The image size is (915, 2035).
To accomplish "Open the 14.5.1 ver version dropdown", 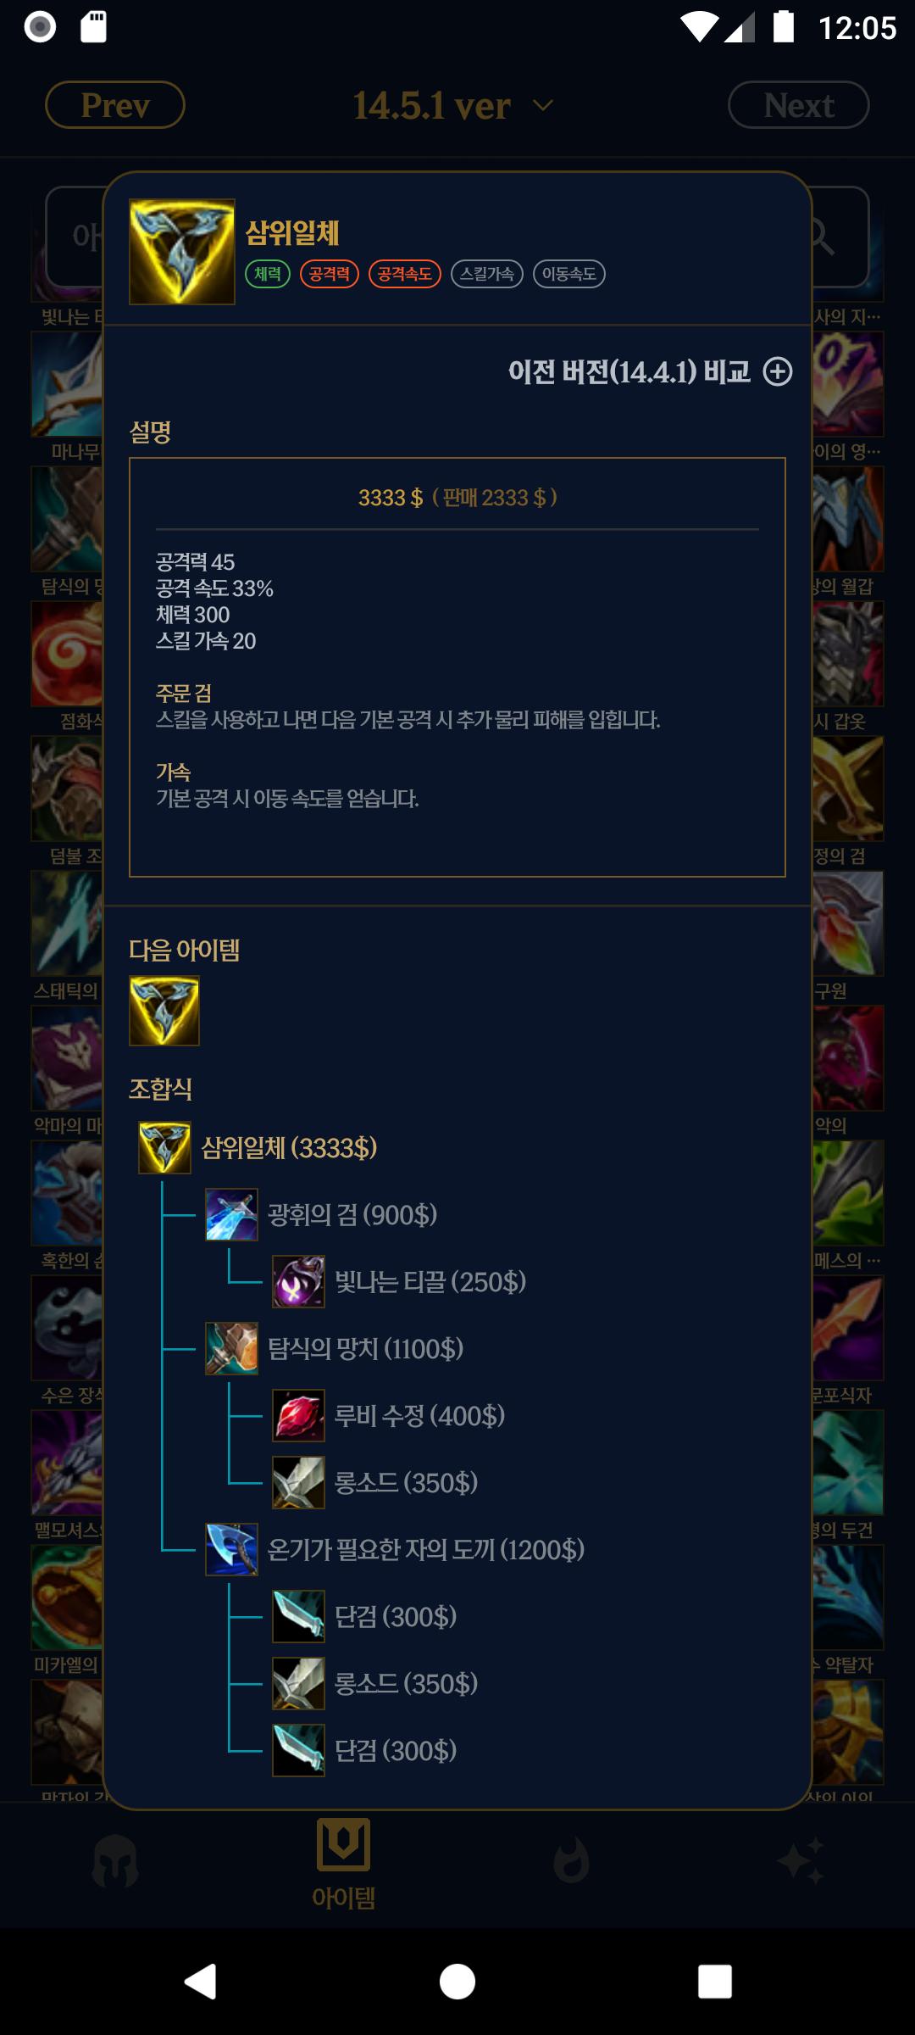I will point(454,105).
